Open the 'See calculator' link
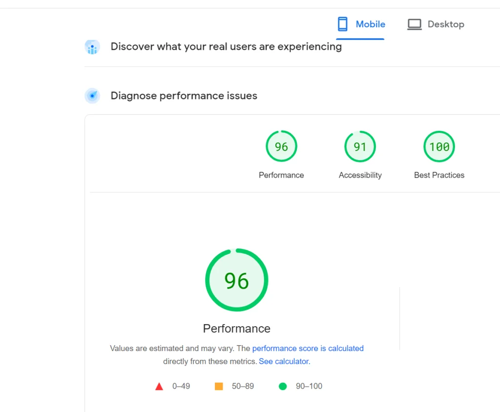Viewport: 500px width, 412px height. [285, 361]
